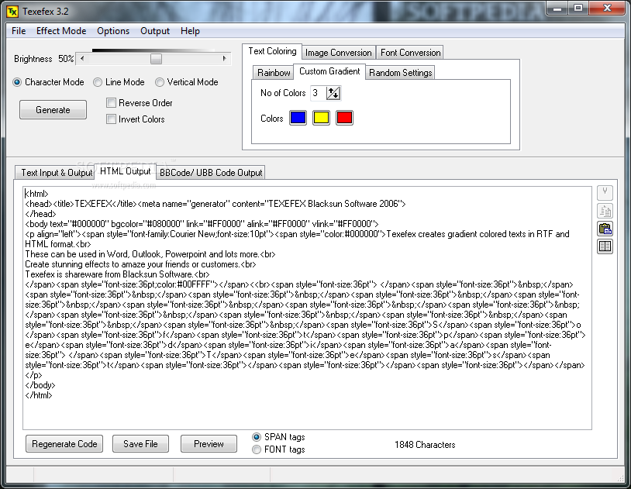Click inside the HTML code text area
This screenshot has width=631, height=489.
coord(307,308)
